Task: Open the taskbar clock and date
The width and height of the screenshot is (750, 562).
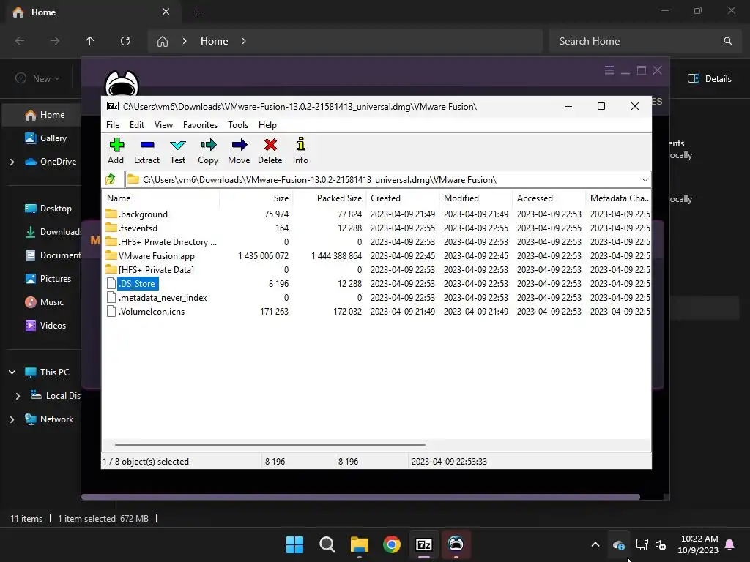Action: pos(698,544)
